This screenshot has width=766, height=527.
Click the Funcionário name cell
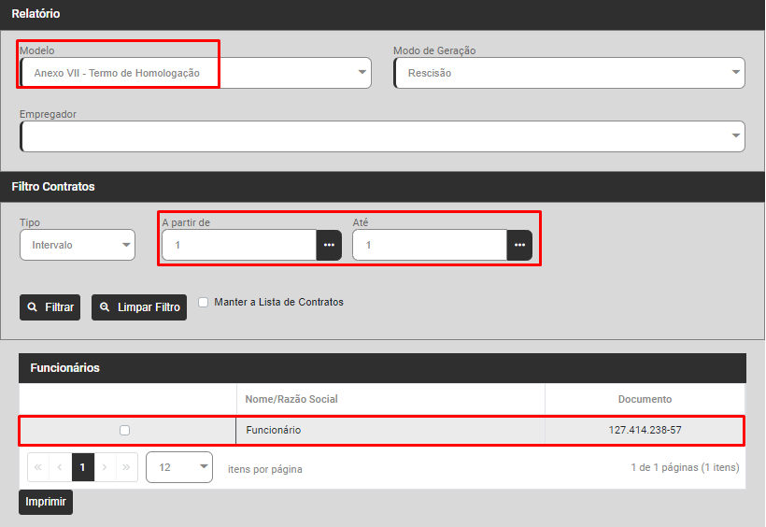(390, 430)
